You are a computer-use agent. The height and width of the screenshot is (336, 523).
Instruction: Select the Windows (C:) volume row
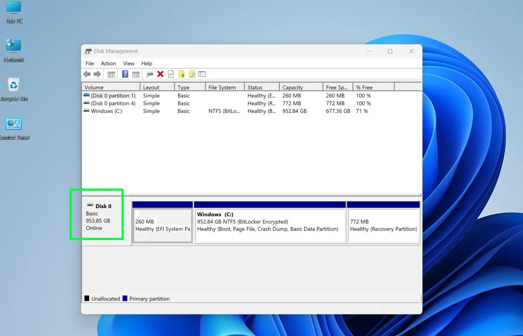(x=107, y=111)
